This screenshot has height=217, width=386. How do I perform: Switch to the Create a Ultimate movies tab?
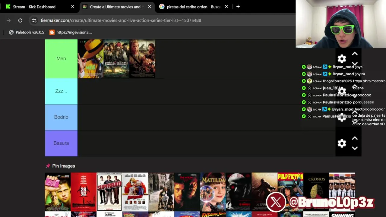[x=117, y=7]
